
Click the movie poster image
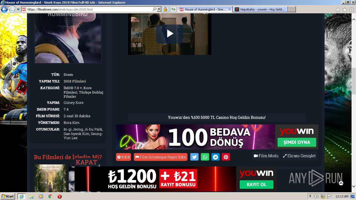click(x=68, y=38)
